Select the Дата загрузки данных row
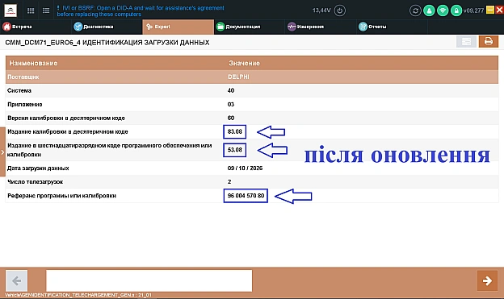The height and width of the screenshot is (299, 504). pos(252,168)
